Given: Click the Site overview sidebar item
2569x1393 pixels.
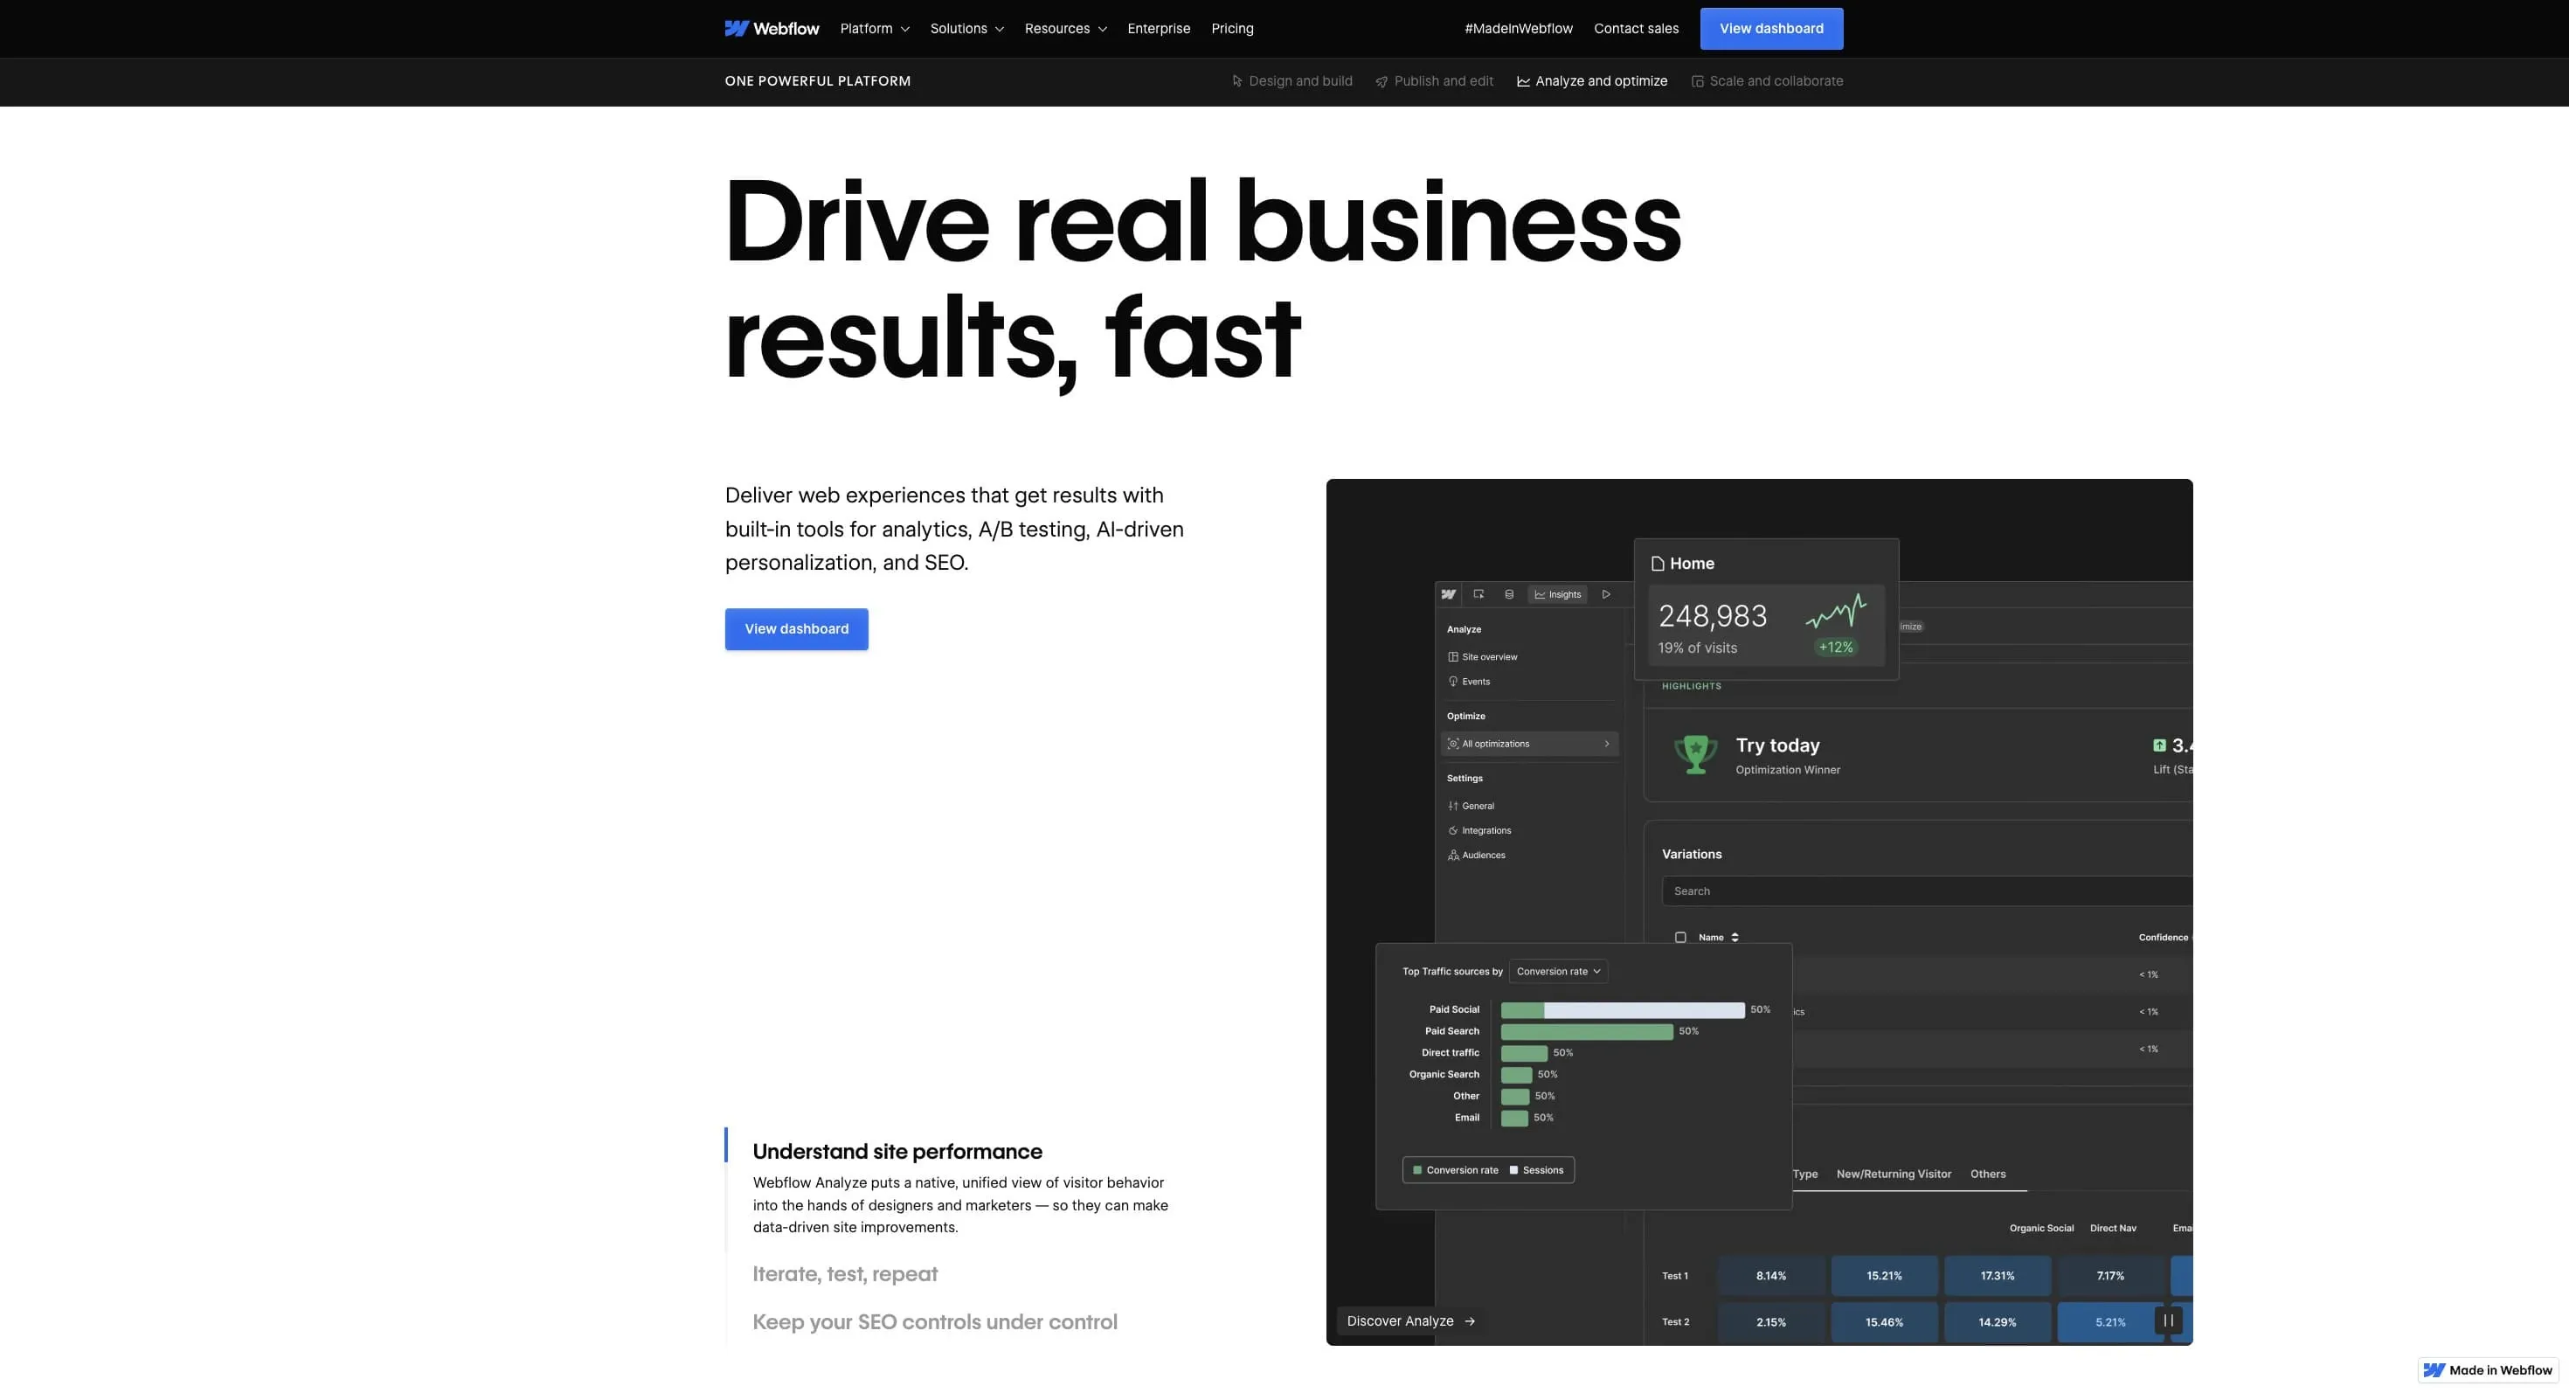Looking at the screenshot, I should pos(1488,657).
